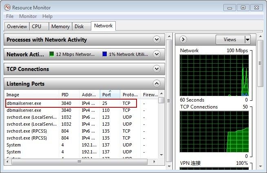The height and width of the screenshot is (173, 267).
Task: Sort by the PID column header
Action: [x=69, y=95]
